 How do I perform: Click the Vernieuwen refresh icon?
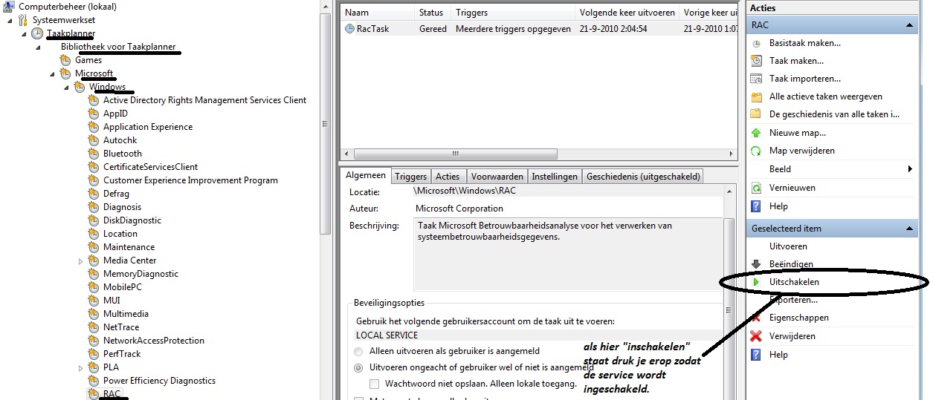click(x=756, y=188)
